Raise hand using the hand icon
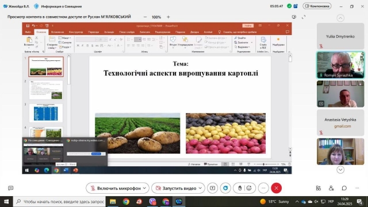This screenshot has height=207, width=368. click(240, 188)
